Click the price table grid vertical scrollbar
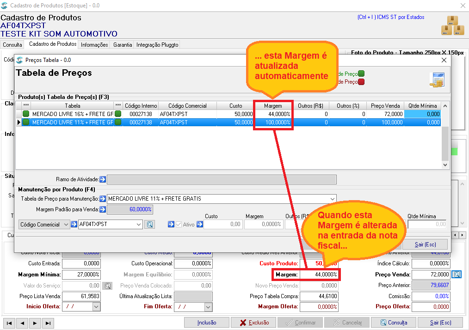This screenshot has height=330, width=469. (x=445, y=135)
